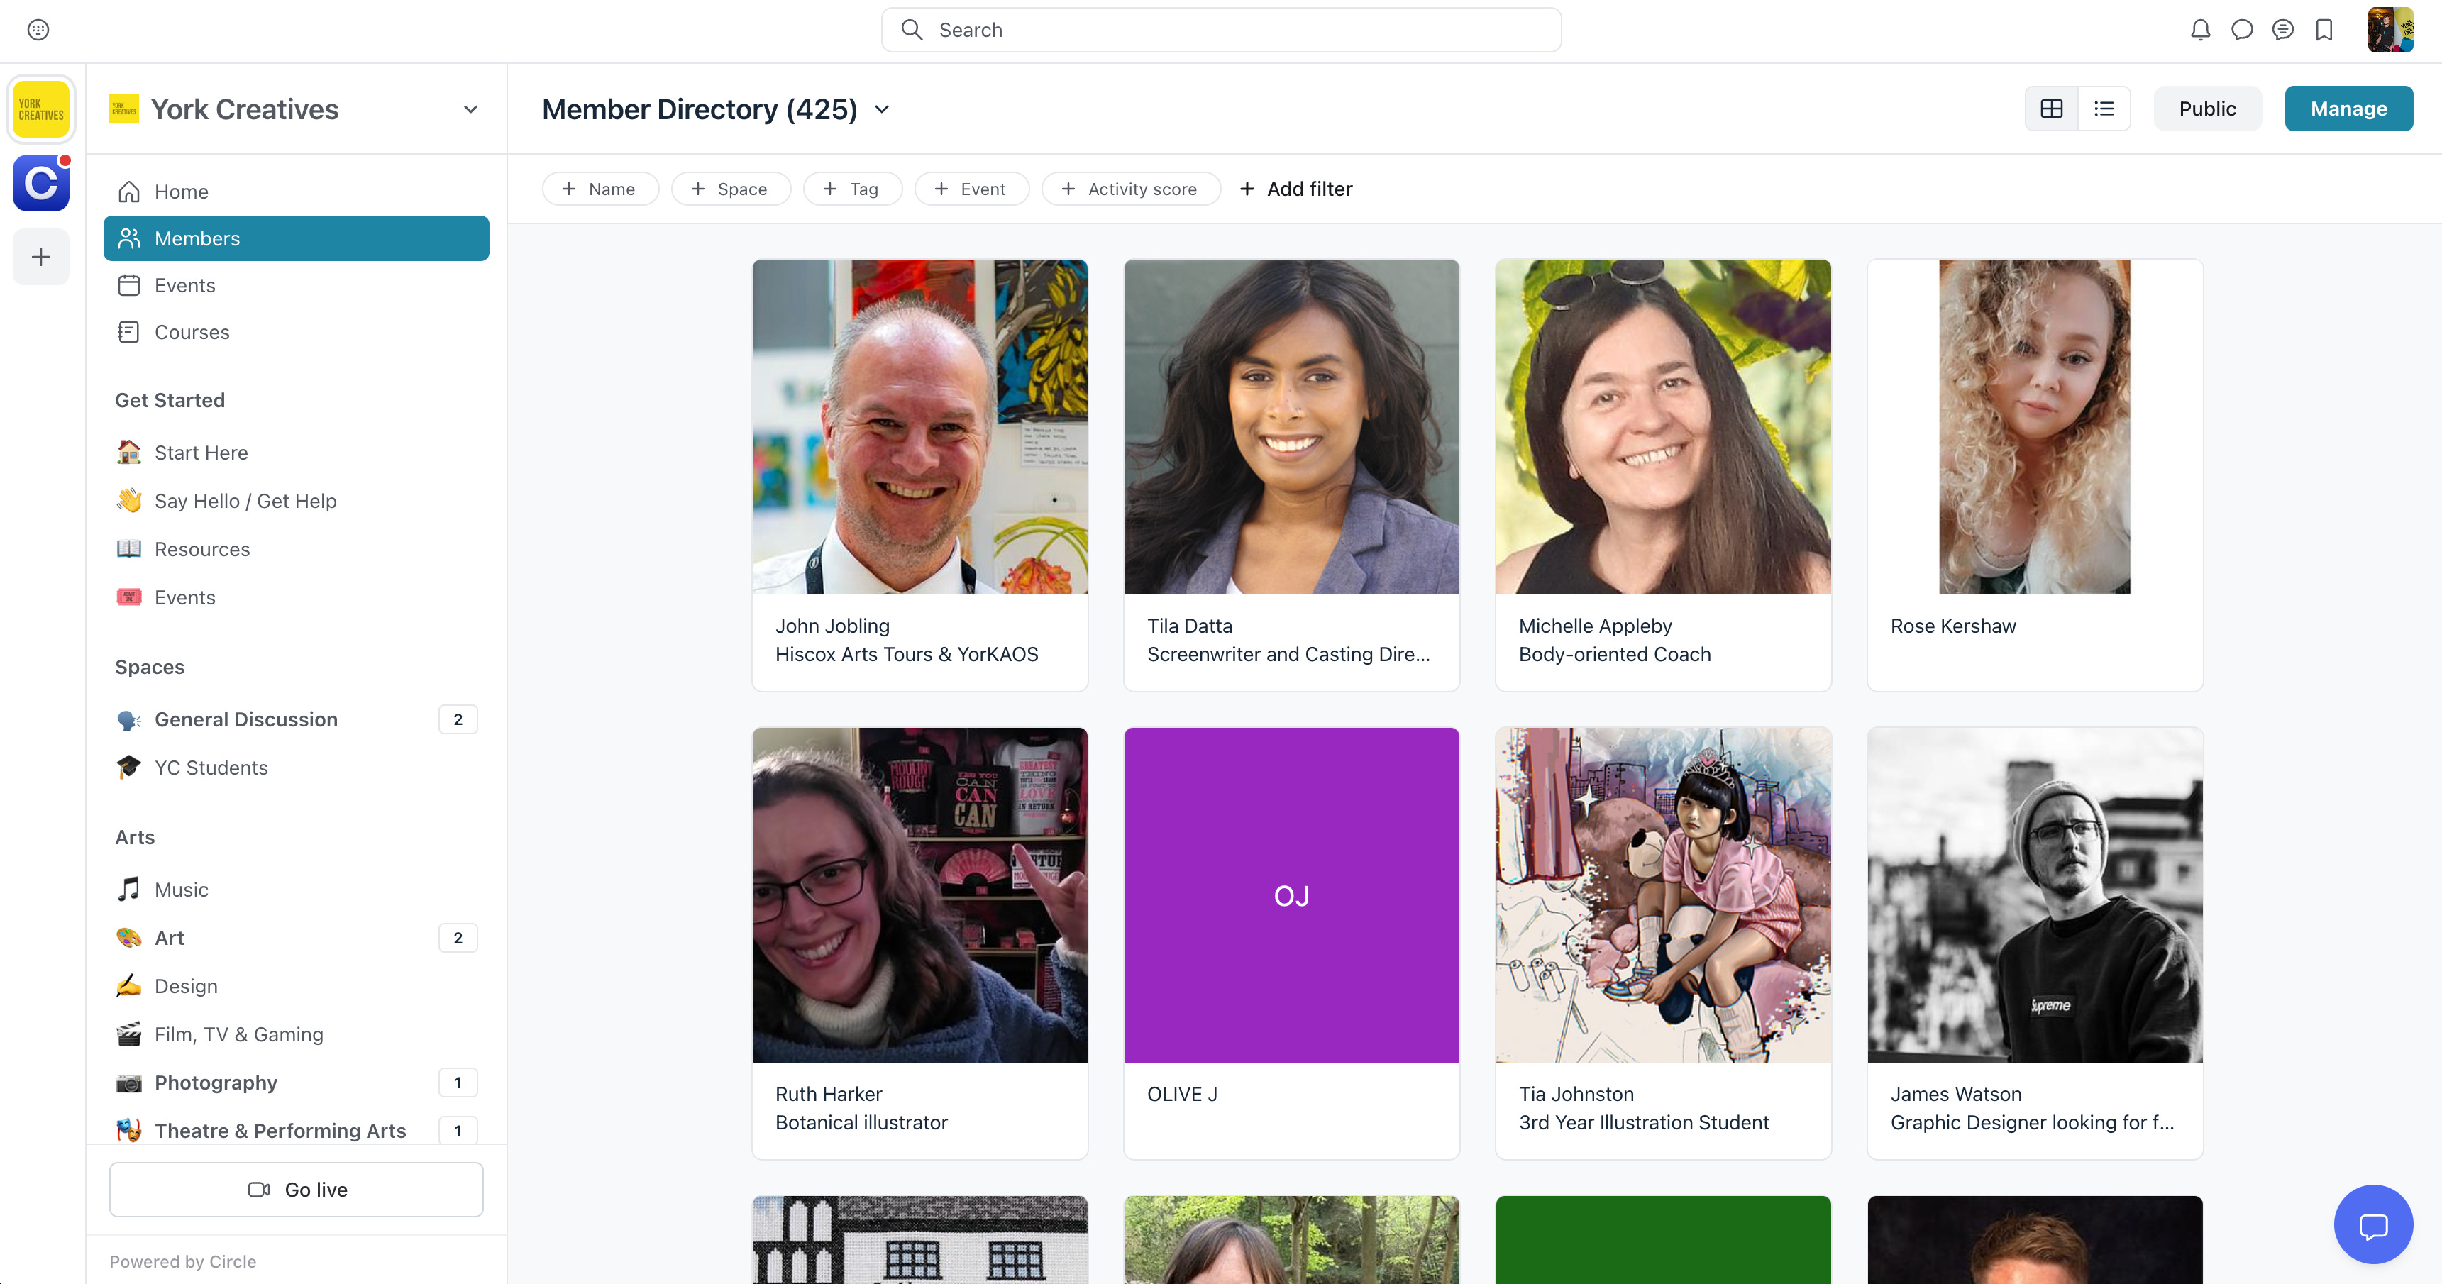The image size is (2442, 1284).
Task: Click the Resources book icon
Action: pyautogui.click(x=129, y=550)
